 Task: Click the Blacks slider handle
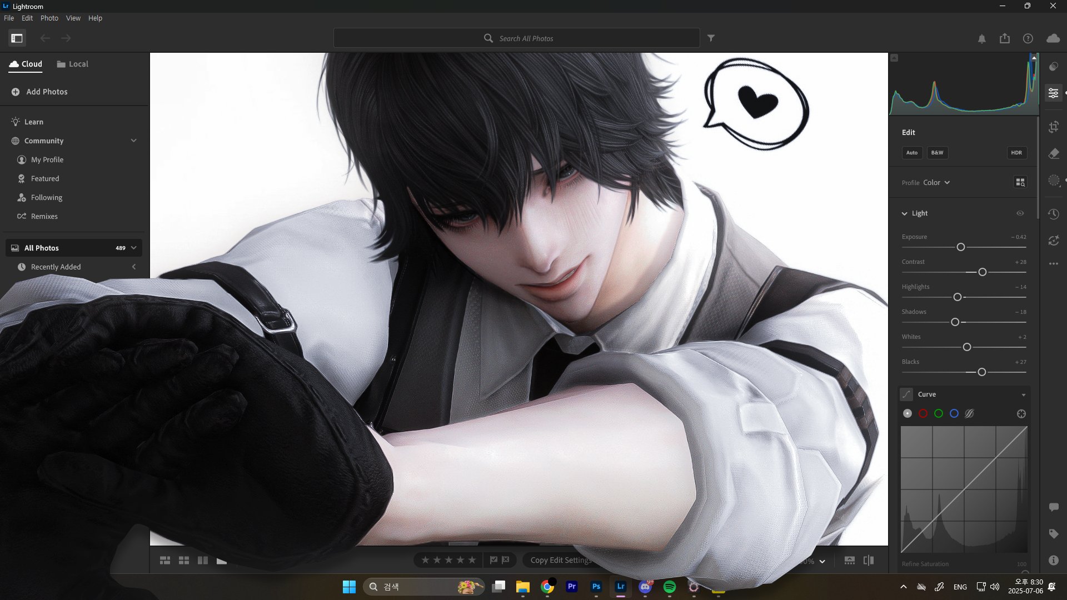982,372
